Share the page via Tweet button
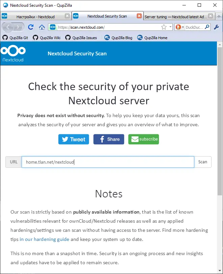The width and height of the screenshot is (223, 274). (x=74, y=139)
